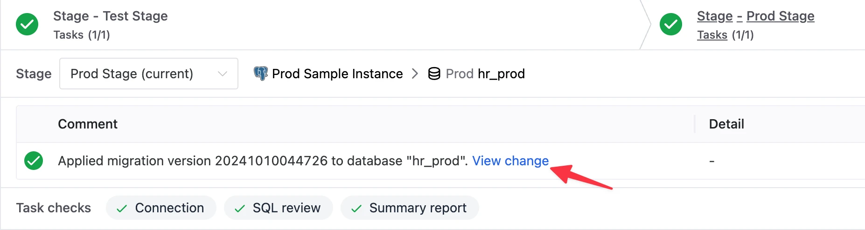
Task: Click the checkmark icon in Summary report check
Action: tap(356, 208)
